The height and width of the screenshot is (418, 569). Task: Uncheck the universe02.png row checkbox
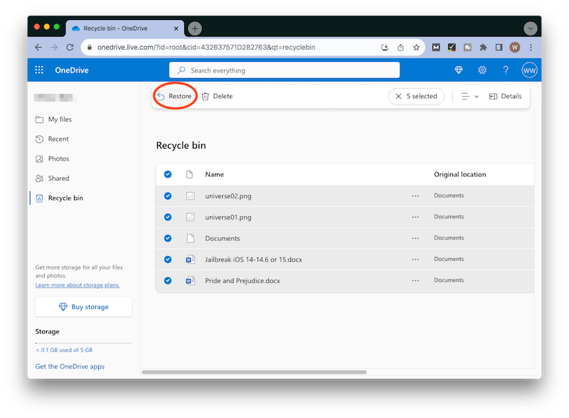click(x=167, y=195)
